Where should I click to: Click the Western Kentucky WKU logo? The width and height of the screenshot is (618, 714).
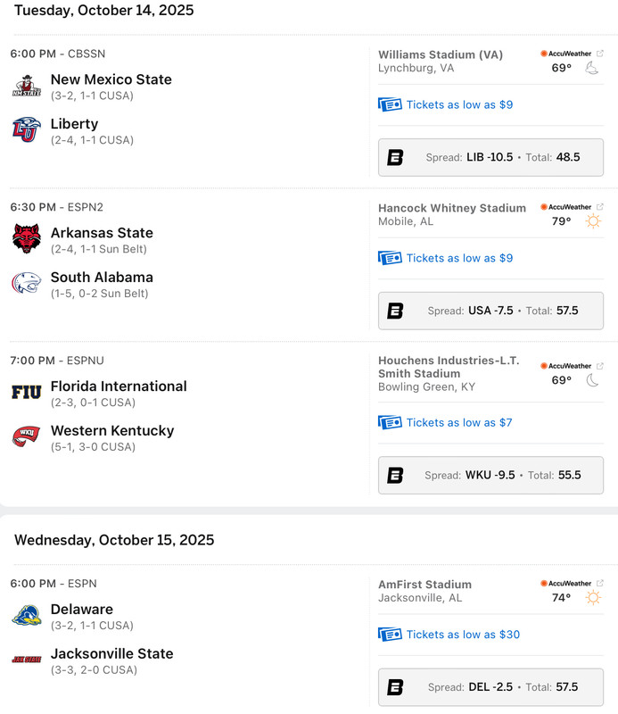pos(27,437)
